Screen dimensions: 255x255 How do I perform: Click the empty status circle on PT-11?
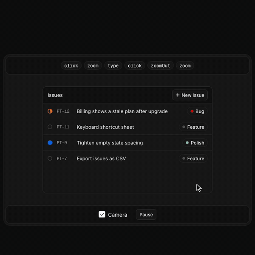50,127
